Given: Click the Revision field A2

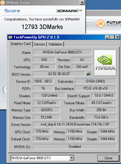Looking at the screenshot, I should point(82,60).
